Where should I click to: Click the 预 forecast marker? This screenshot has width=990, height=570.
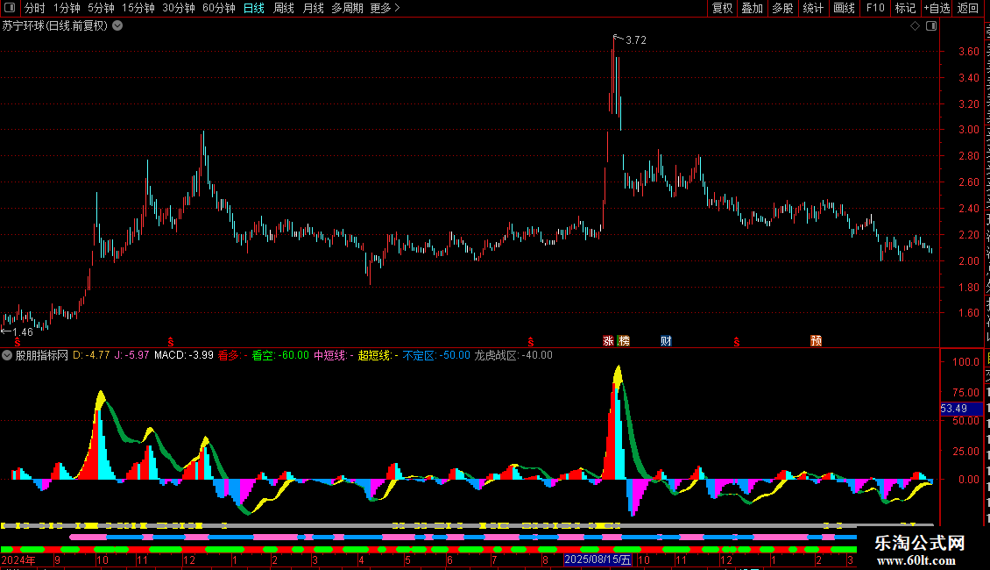[816, 341]
